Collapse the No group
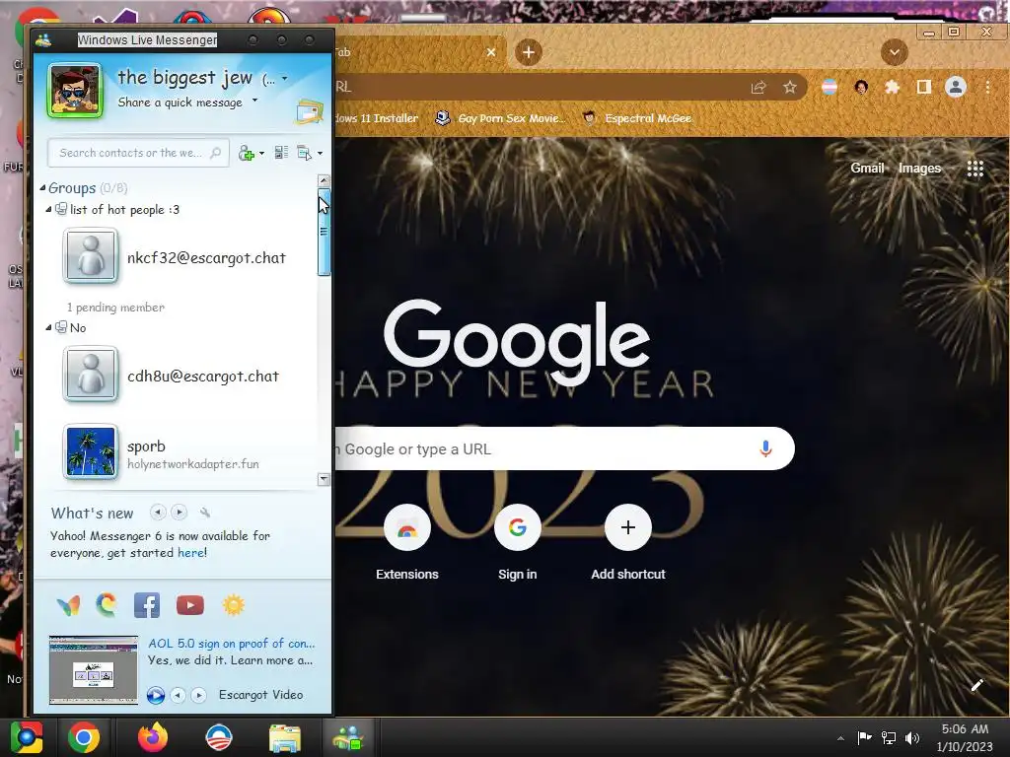 click(x=49, y=327)
